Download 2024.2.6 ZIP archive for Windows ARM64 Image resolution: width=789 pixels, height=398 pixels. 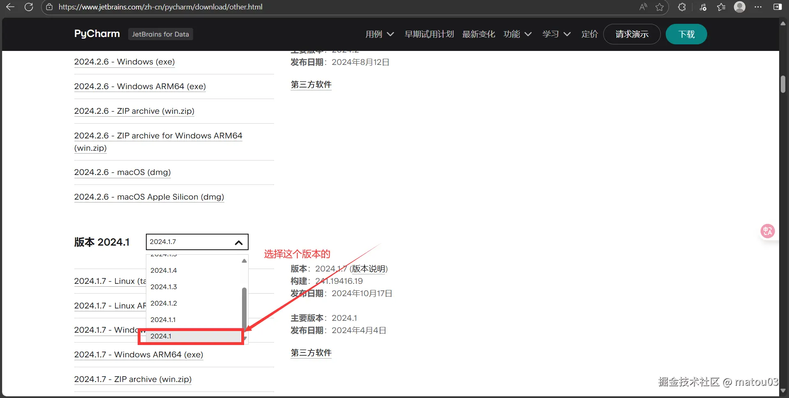click(x=158, y=142)
